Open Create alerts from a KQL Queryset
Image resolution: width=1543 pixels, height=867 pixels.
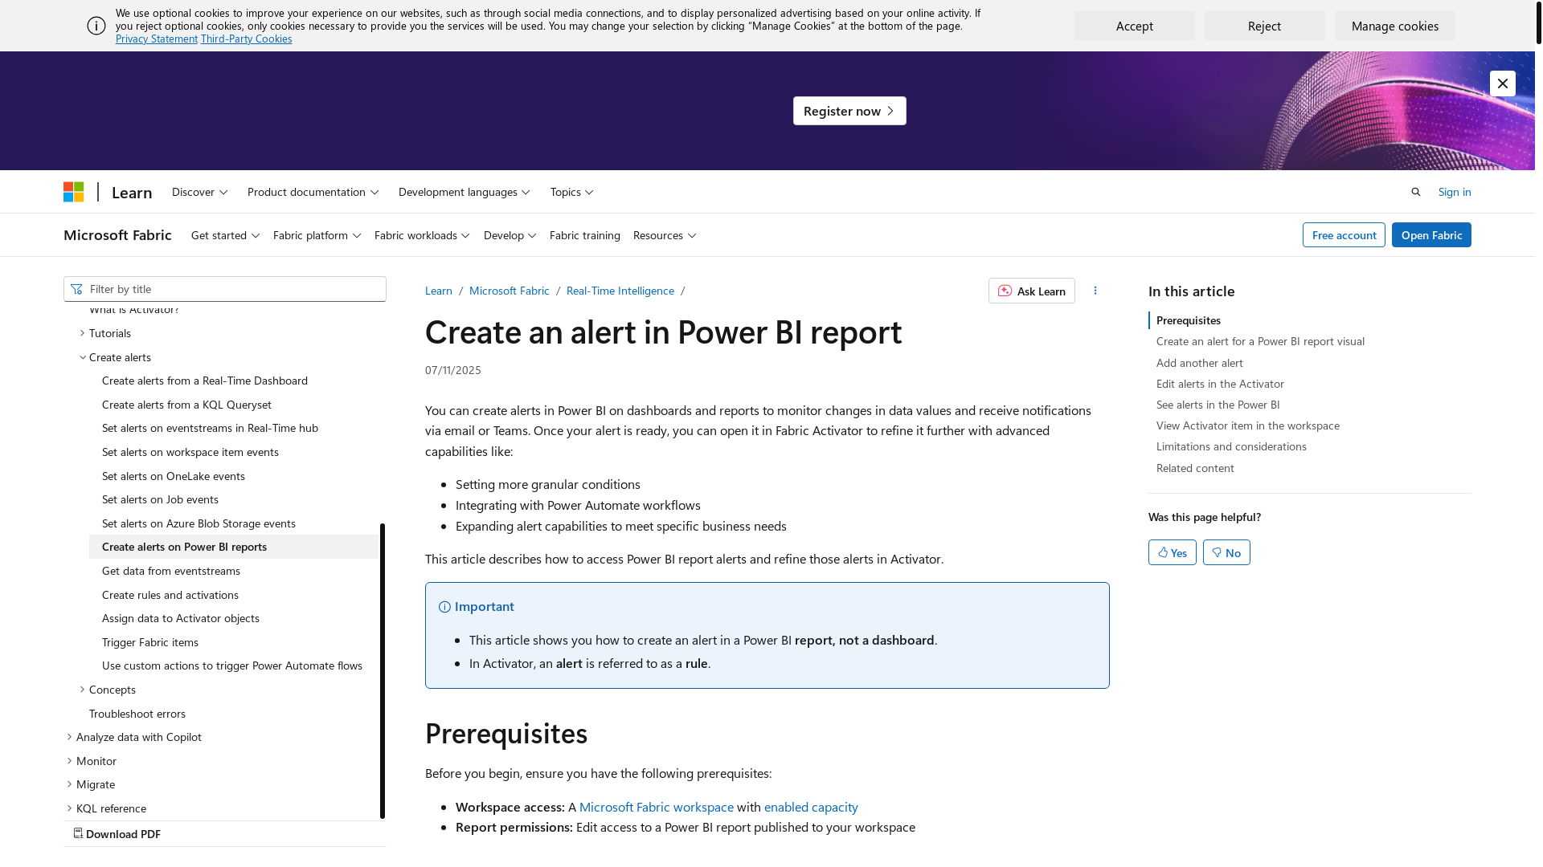coord(186,405)
